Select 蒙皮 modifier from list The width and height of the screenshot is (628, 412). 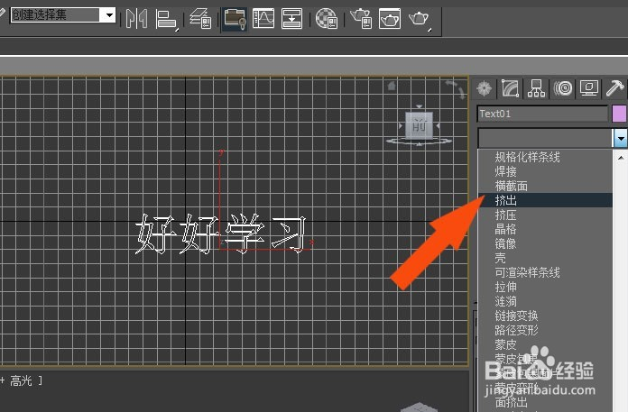coord(506,344)
